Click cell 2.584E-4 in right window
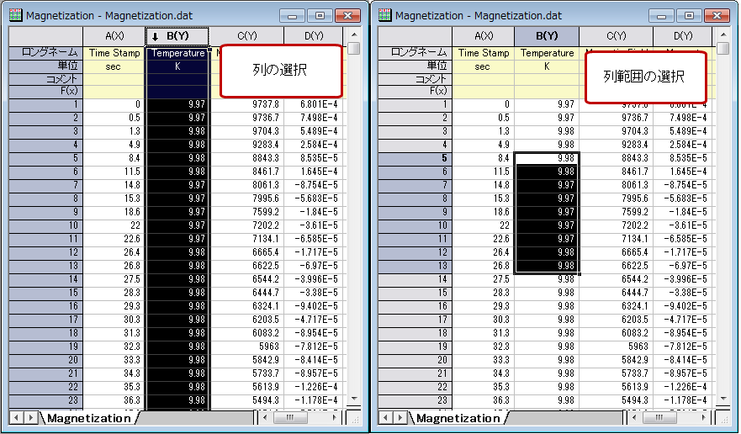This screenshot has width=741, height=434. pyautogui.click(x=682, y=145)
